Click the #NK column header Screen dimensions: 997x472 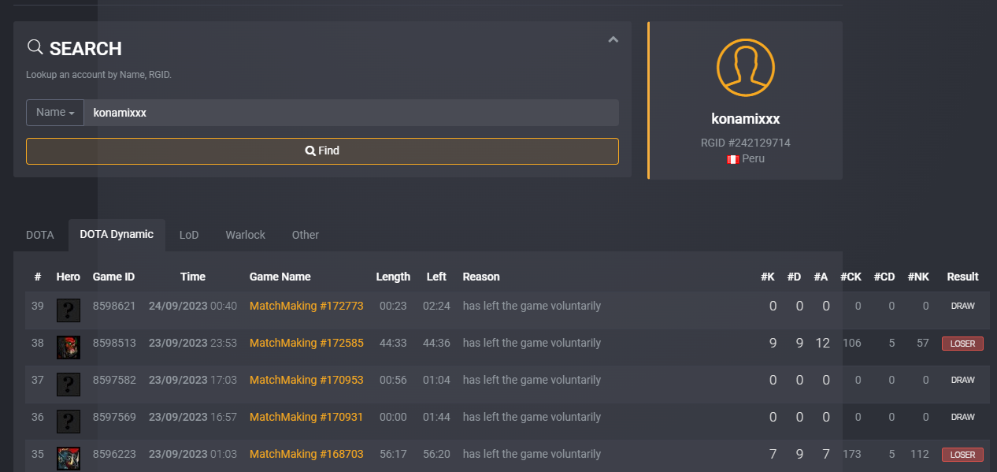coord(918,277)
